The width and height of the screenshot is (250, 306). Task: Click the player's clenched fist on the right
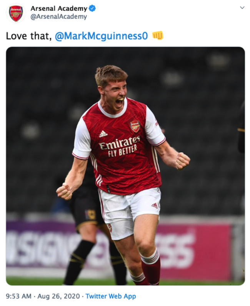tap(182, 160)
